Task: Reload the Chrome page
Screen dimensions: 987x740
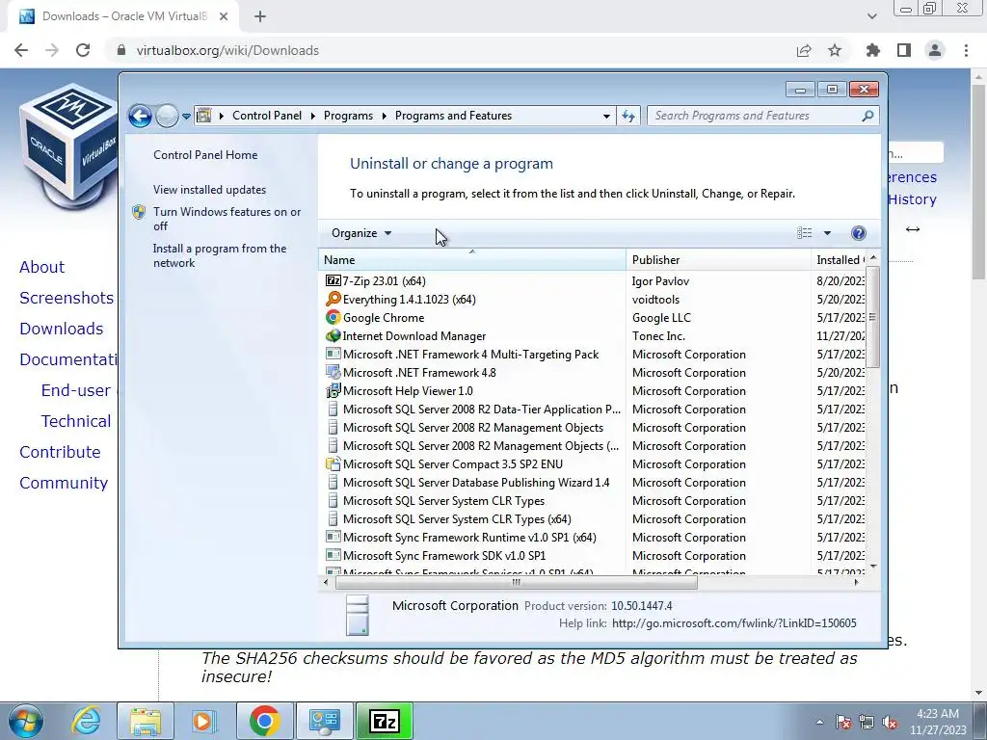Action: pyautogui.click(x=83, y=50)
